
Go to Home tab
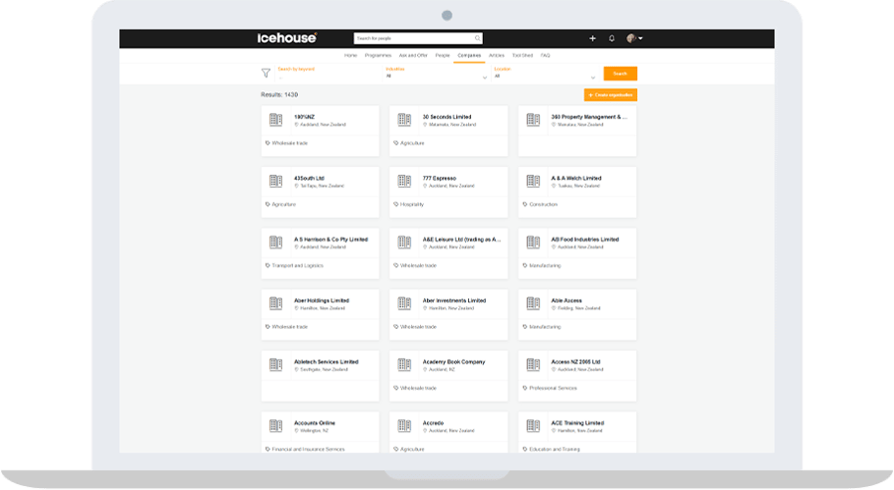coord(351,55)
